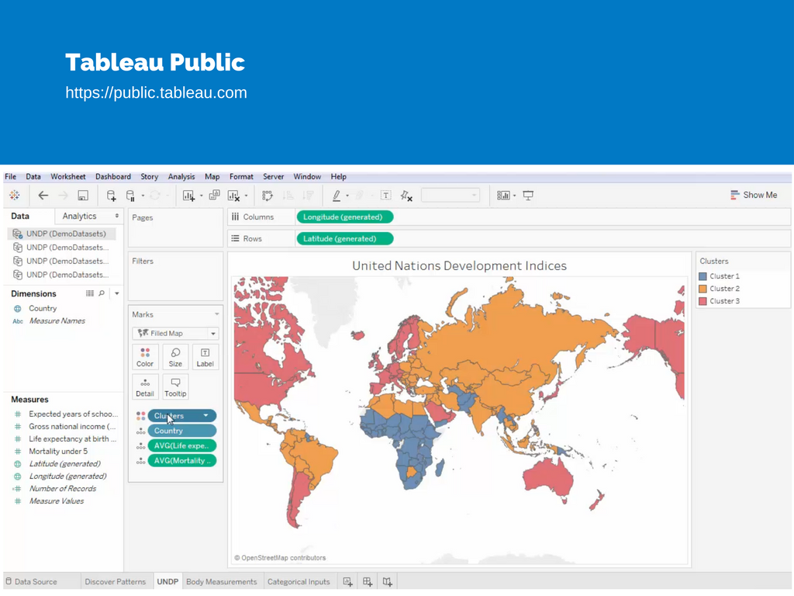Click the Detail marks card button
The image size is (794, 596).
point(145,387)
